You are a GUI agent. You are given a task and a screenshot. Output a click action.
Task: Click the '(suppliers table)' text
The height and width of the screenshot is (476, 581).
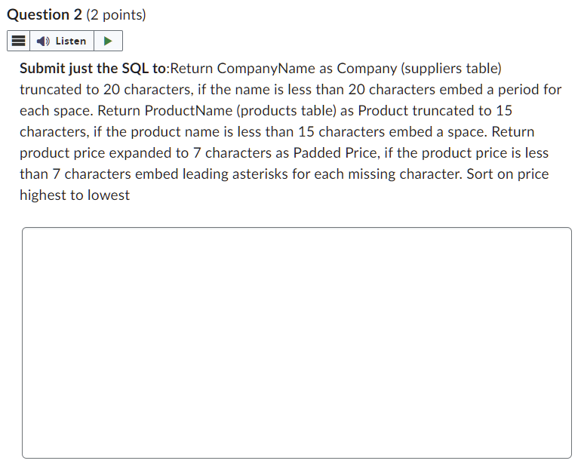coord(451,69)
